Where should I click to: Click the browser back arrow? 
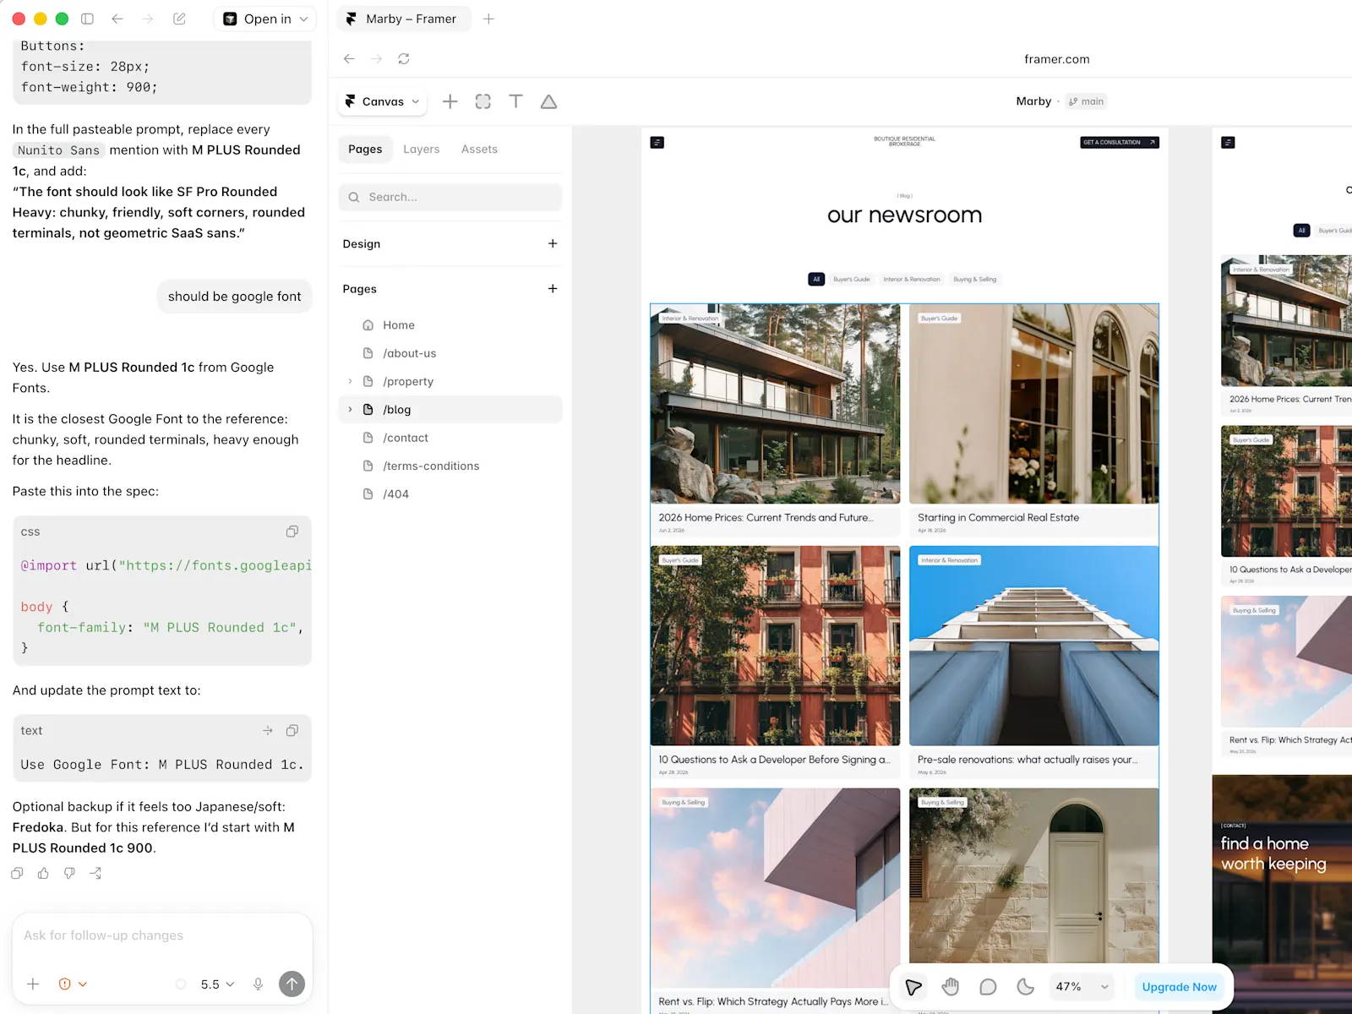tap(349, 59)
